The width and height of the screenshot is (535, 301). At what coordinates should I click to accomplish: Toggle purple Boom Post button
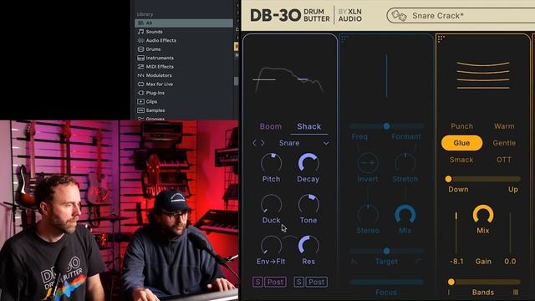(x=276, y=282)
